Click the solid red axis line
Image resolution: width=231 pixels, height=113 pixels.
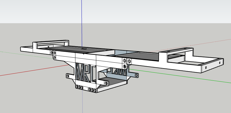35,70
